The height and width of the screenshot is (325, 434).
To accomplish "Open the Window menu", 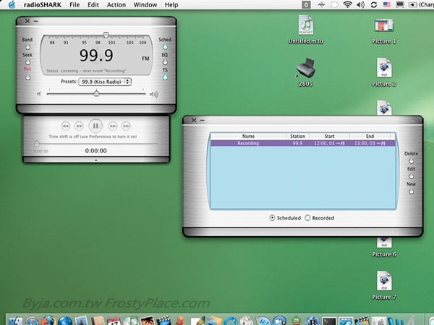I will click(145, 5).
